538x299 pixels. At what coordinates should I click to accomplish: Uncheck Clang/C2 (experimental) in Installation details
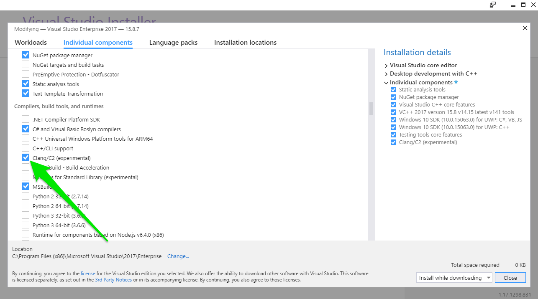pyautogui.click(x=393, y=142)
